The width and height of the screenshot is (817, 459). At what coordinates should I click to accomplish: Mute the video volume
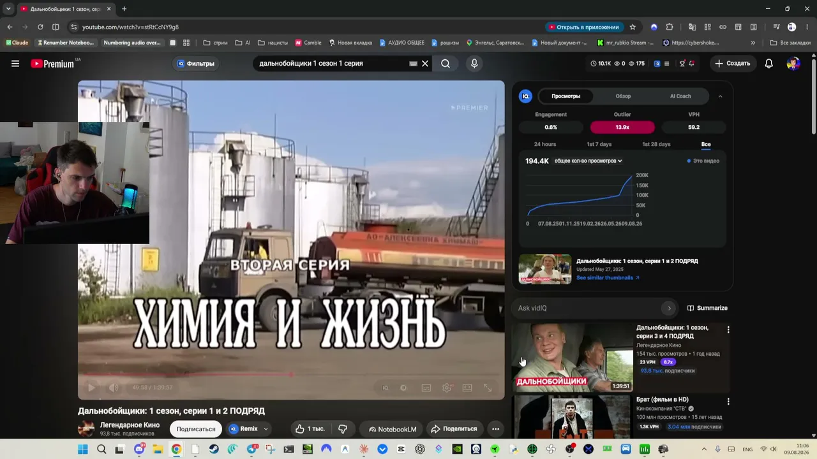[x=114, y=388]
